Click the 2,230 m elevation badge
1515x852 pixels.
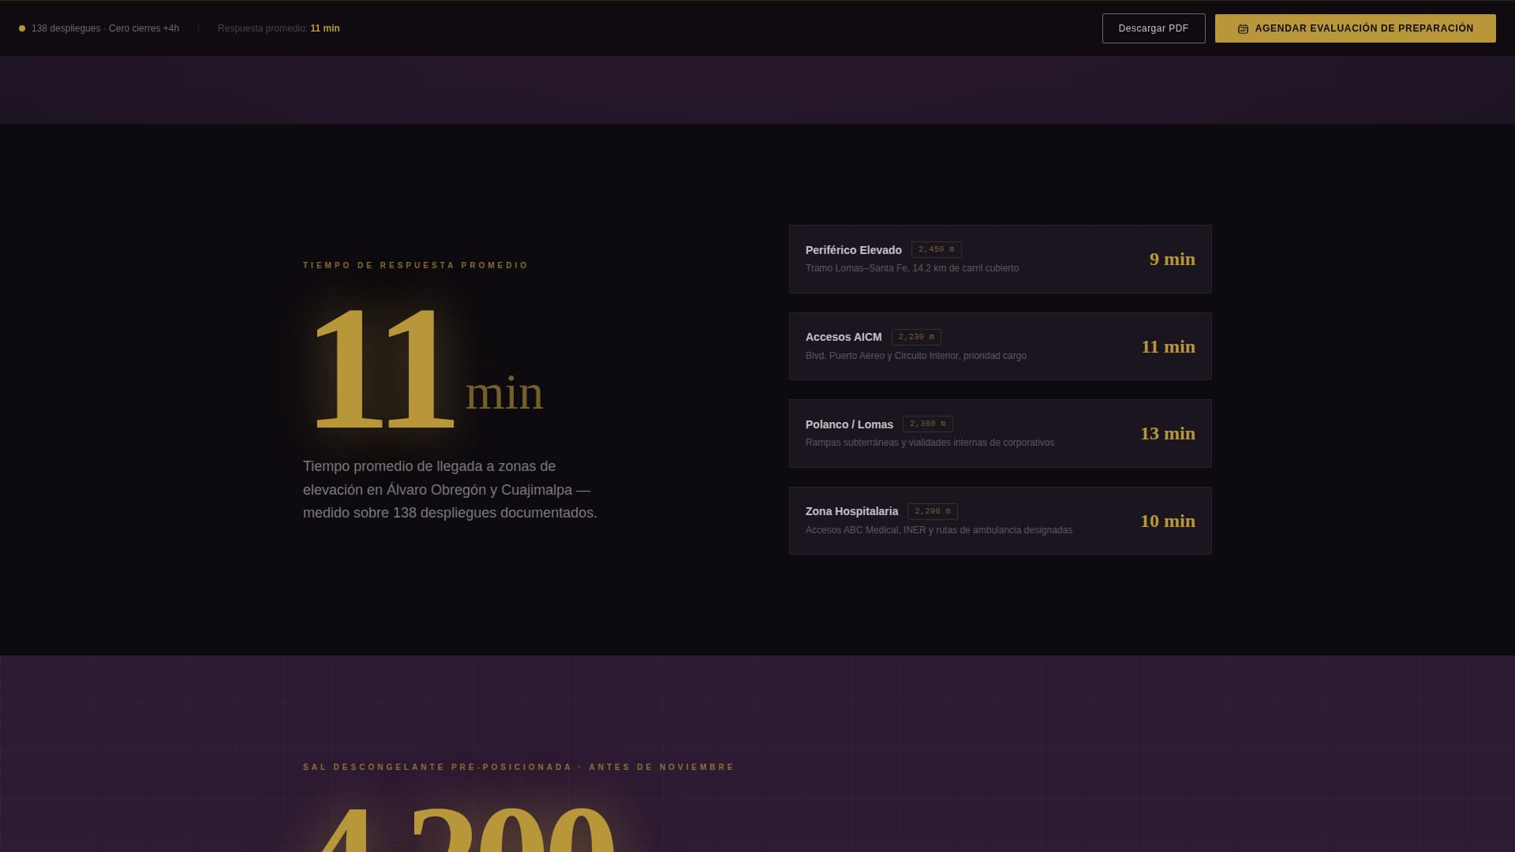pos(916,337)
